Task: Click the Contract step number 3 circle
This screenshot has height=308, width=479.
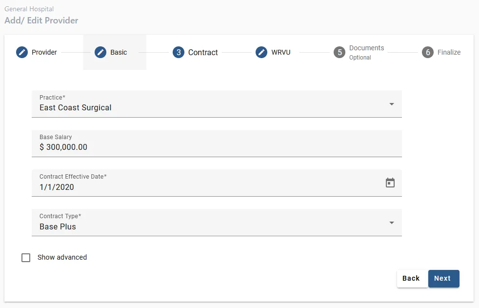Action: pyautogui.click(x=179, y=52)
